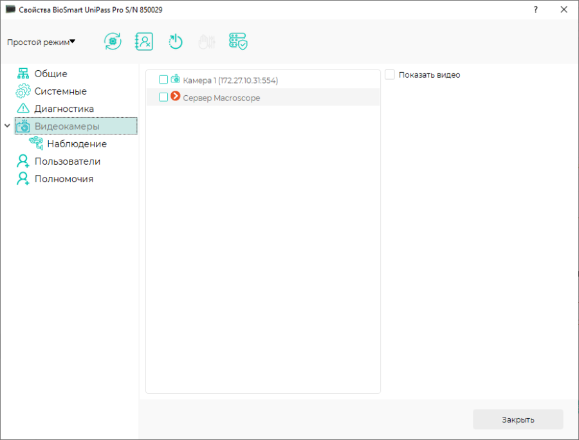Click the server security shield icon

238,41
